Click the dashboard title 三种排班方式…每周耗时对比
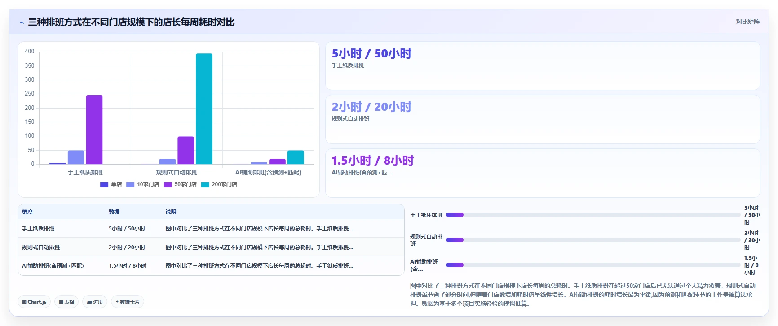The width and height of the screenshot is (778, 326). 131,22
